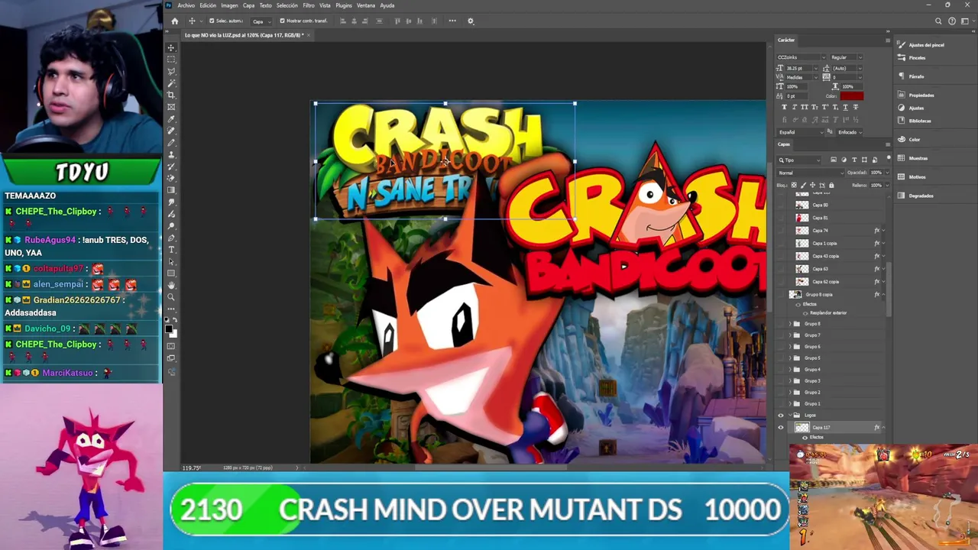The height and width of the screenshot is (550, 978).
Task: Open the Propiedades panel
Action: (x=916, y=95)
